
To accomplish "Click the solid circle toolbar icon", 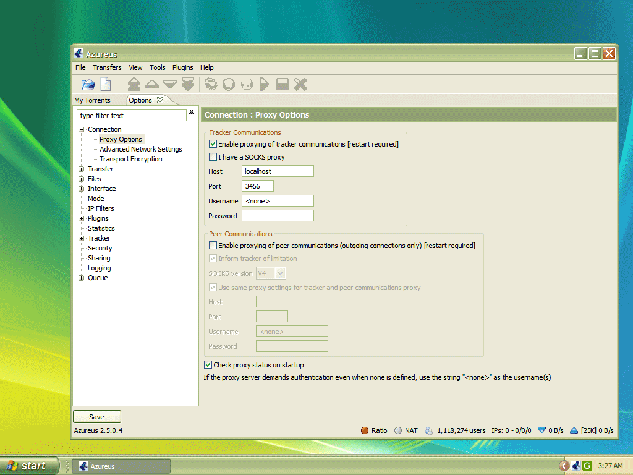I will coord(229,84).
